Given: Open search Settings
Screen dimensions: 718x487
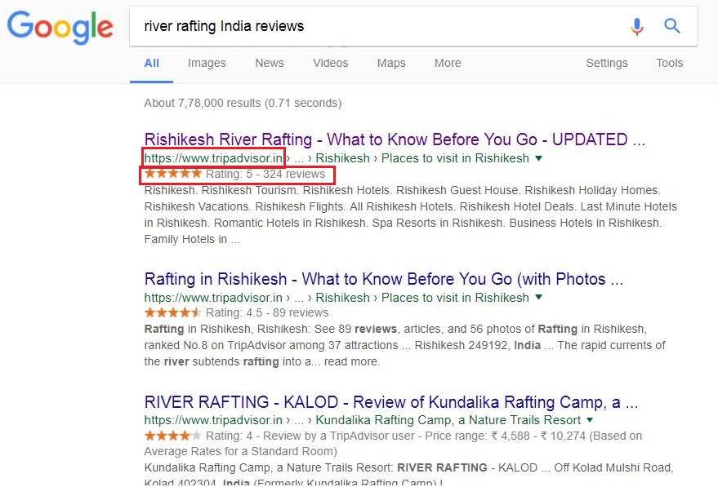Looking at the screenshot, I should tap(607, 63).
